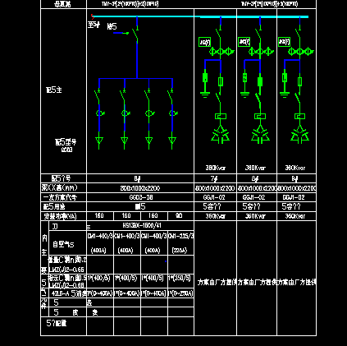Select the red marker at the busbar's left end
Viewport: 347px width, 346px height.
tap(93, 16)
